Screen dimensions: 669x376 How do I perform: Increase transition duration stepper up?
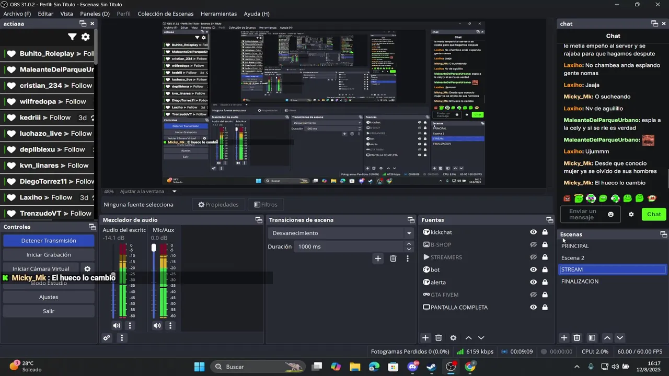click(409, 244)
